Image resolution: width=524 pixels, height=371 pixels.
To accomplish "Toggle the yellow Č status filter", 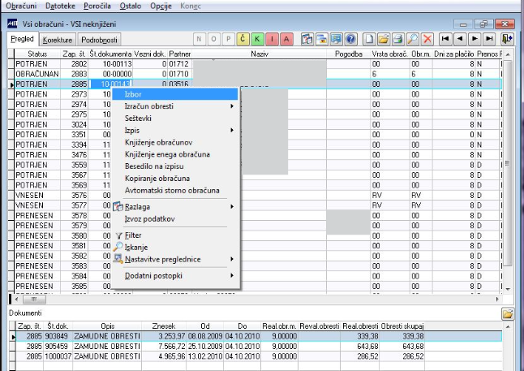I will pyautogui.click(x=243, y=39).
